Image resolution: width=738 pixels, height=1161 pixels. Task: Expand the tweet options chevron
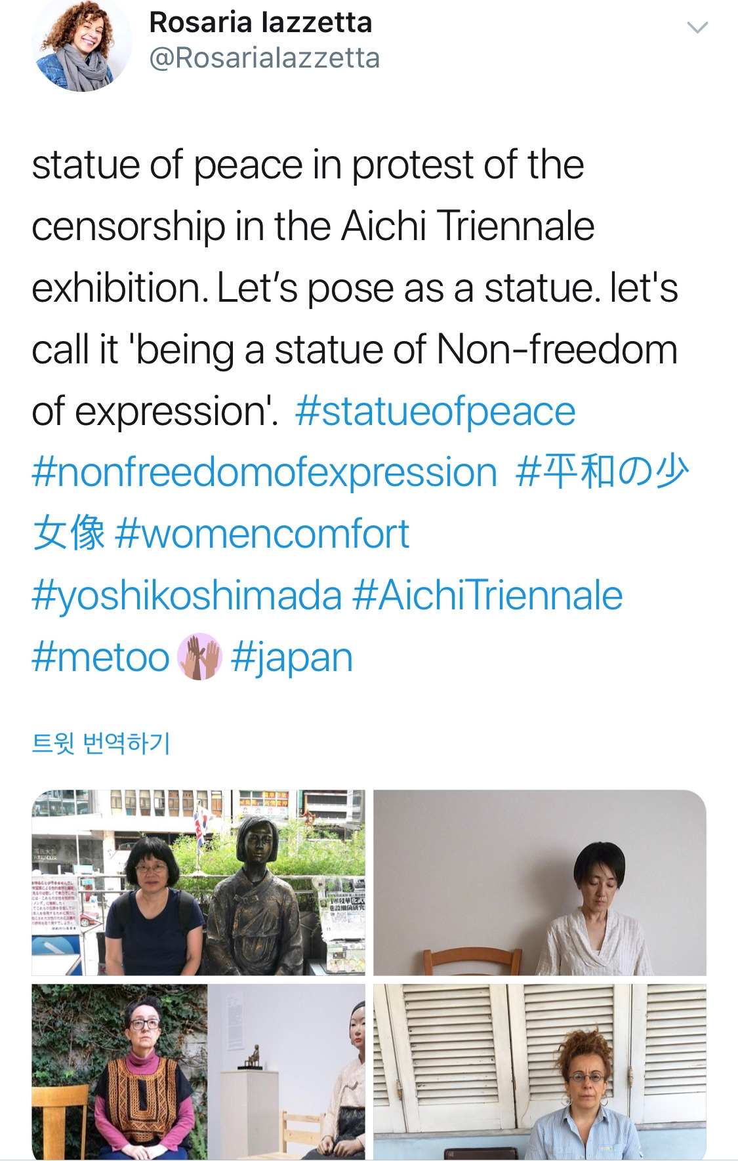(697, 28)
